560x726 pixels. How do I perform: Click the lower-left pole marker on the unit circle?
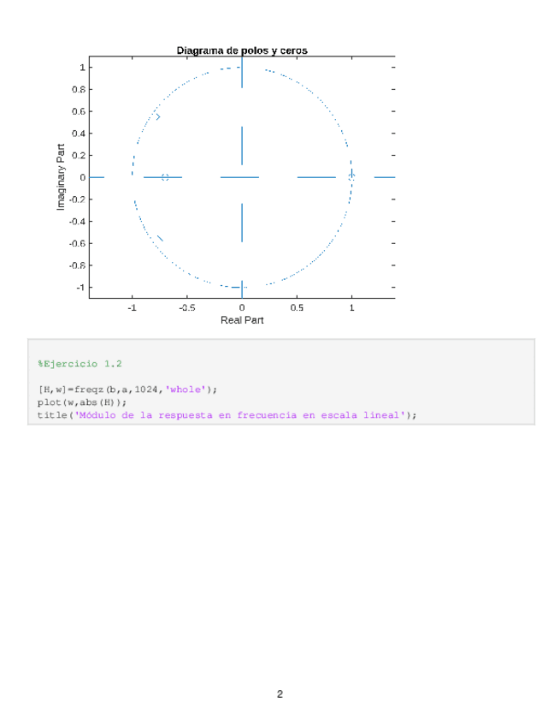159,238
